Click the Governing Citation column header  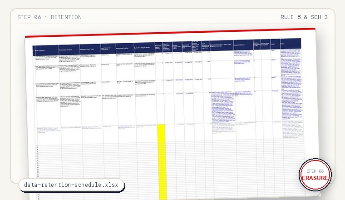click(x=125, y=48)
